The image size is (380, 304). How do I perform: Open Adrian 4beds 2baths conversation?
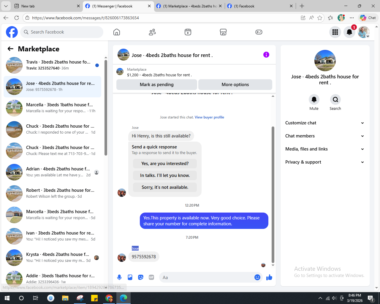53,172
